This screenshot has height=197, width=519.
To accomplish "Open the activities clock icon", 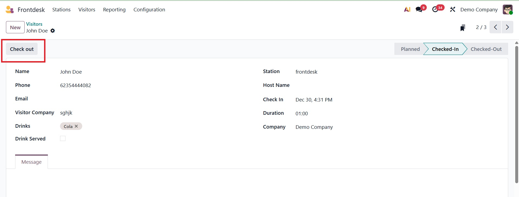I will [435, 9].
